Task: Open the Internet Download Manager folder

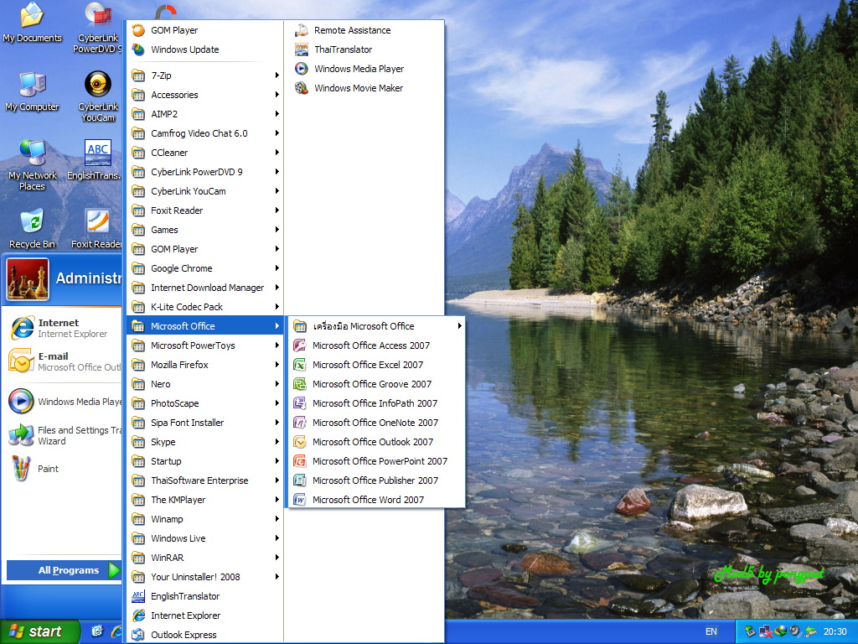Action: (205, 288)
